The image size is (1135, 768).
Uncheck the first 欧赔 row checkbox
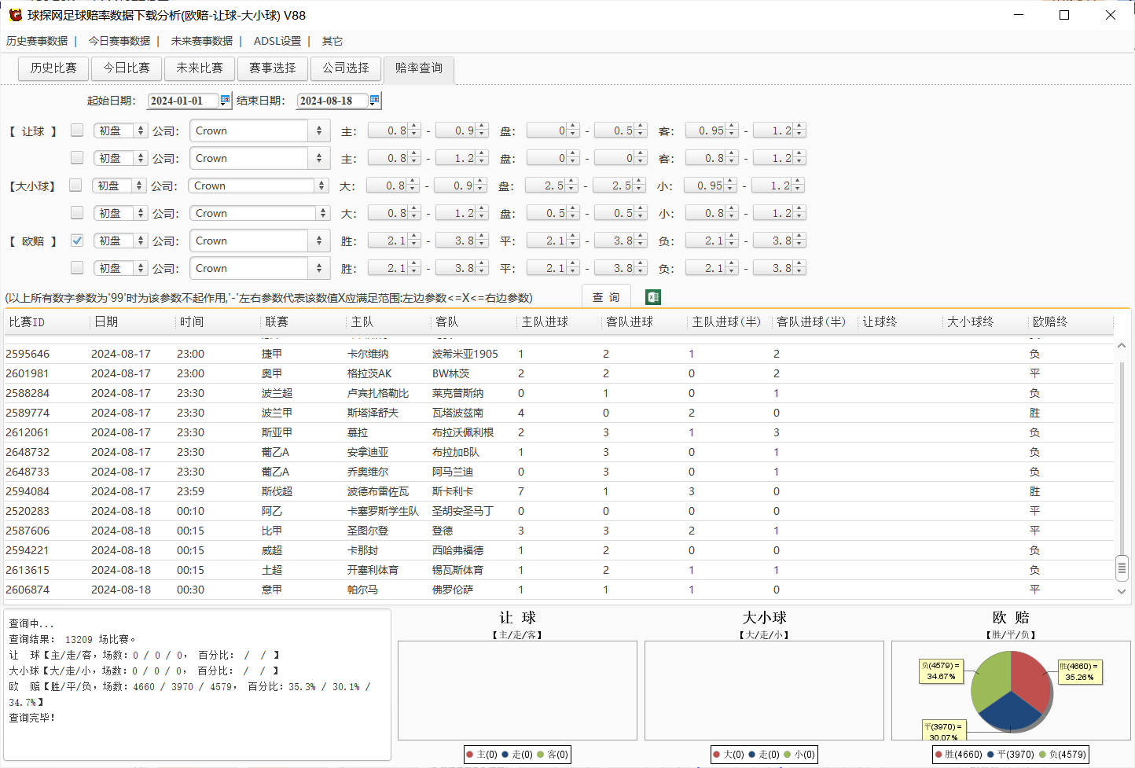tap(77, 241)
